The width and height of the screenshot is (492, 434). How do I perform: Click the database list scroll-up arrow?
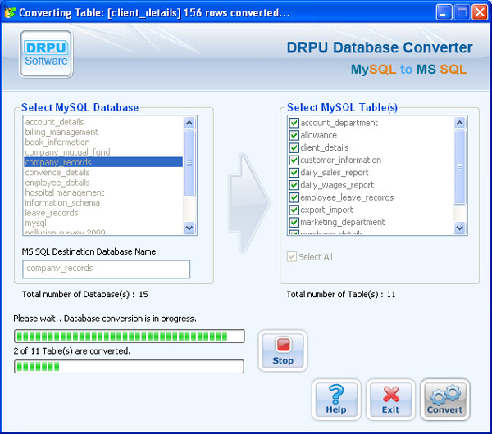pyautogui.click(x=189, y=123)
